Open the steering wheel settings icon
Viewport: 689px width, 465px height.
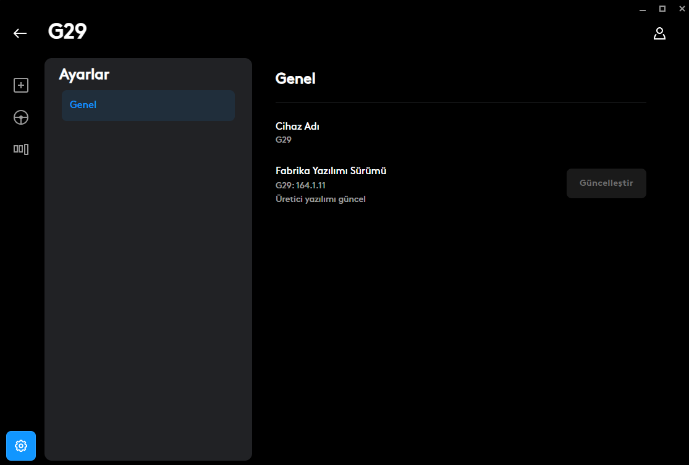pos(20,117)
